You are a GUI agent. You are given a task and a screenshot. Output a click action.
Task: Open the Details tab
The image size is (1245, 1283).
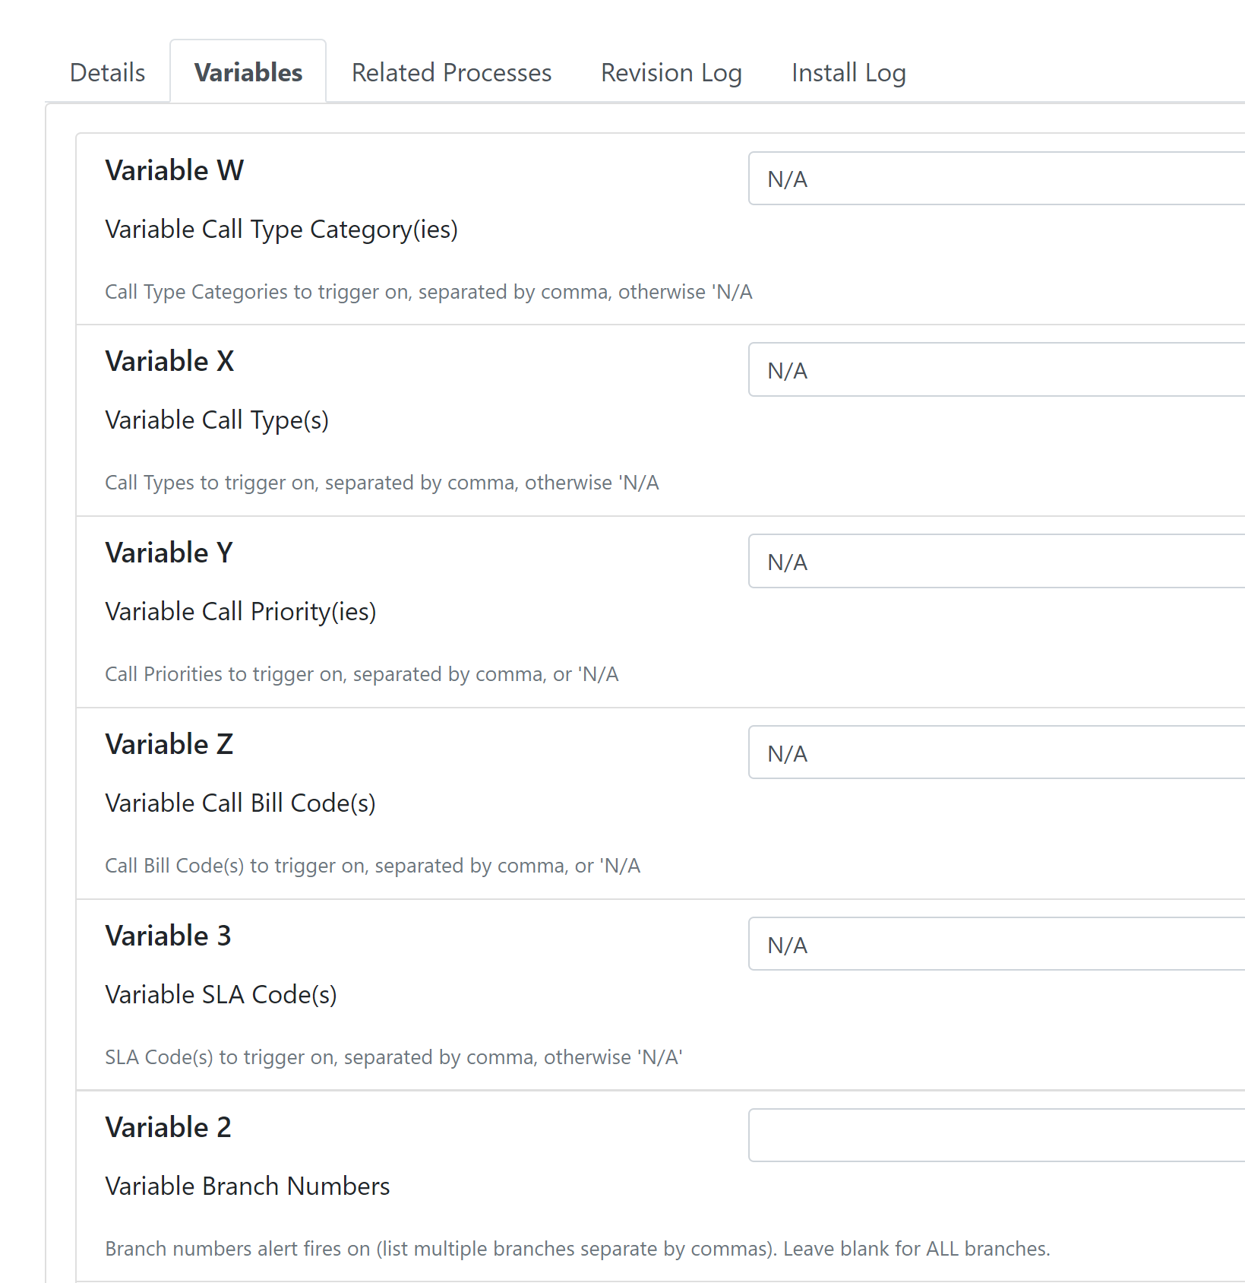[107, 72]
